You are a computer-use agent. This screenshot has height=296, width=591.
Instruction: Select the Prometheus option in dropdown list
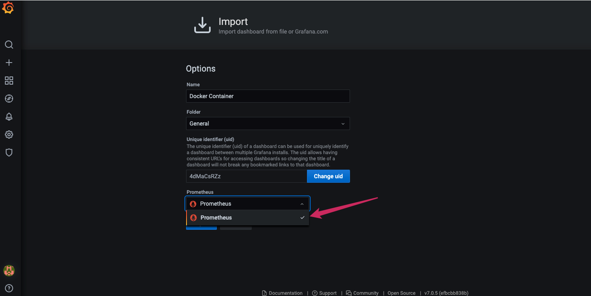tap(248, 218)
